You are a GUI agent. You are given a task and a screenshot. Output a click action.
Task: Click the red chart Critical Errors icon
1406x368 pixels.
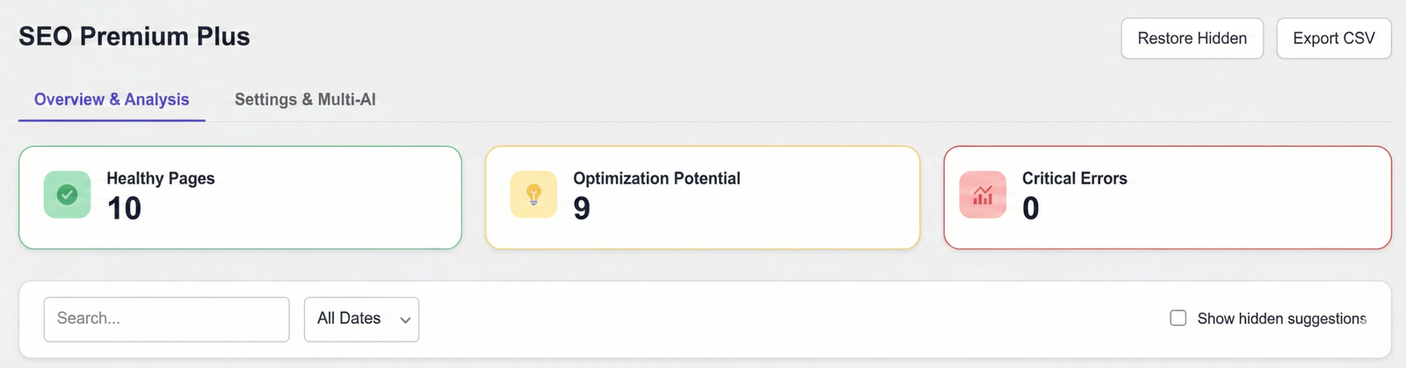point(982,195)
